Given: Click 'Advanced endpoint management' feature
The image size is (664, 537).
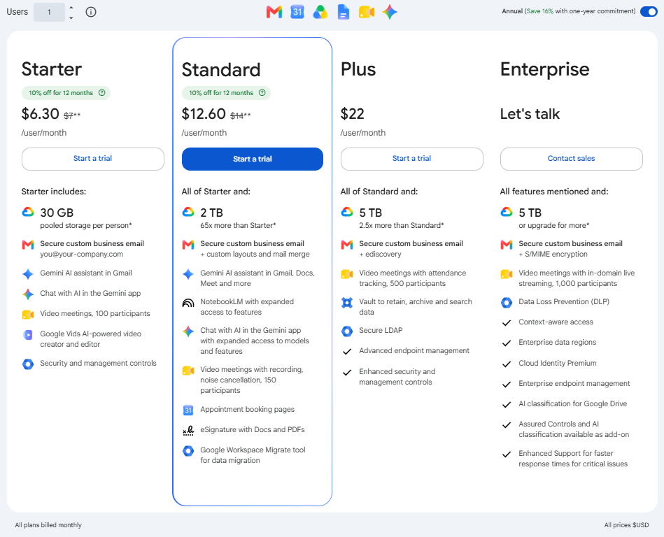Looking at the screenshot, I should click(x=414, y=351).
